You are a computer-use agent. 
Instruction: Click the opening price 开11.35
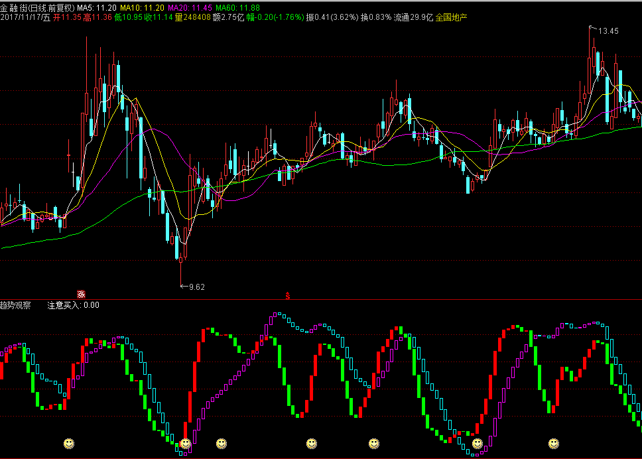(x=67, y=17)
